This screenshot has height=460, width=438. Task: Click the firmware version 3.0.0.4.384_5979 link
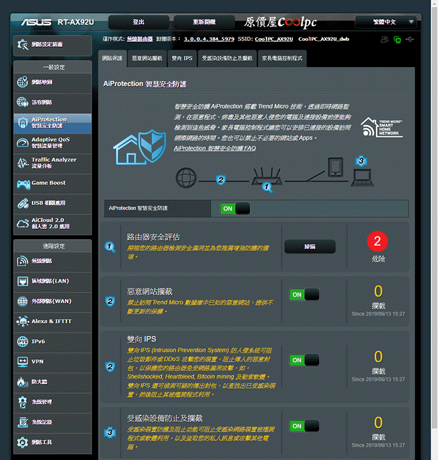[x=209, y=39]
